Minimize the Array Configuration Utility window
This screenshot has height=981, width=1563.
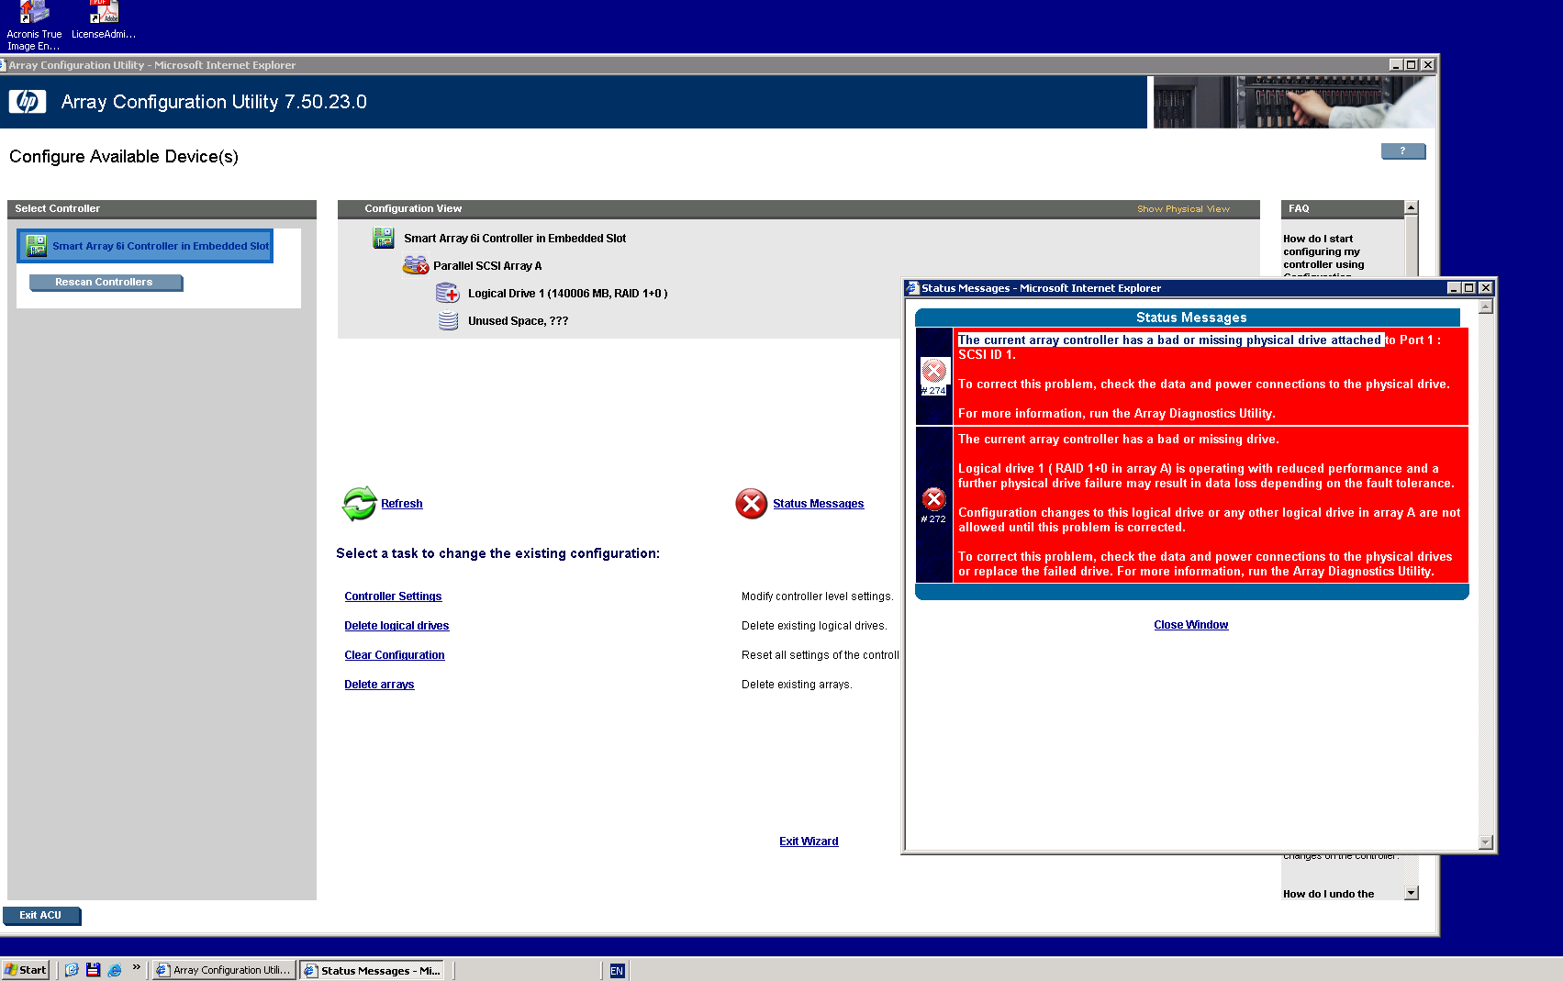coord(1396,65)
